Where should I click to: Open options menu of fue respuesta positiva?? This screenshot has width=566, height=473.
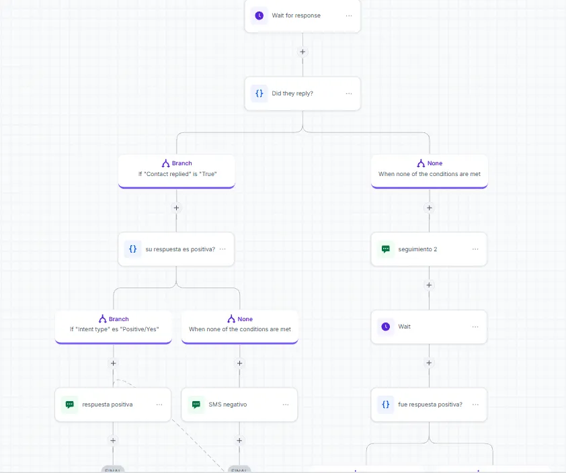pyautogui.click(x=475, y=405)
